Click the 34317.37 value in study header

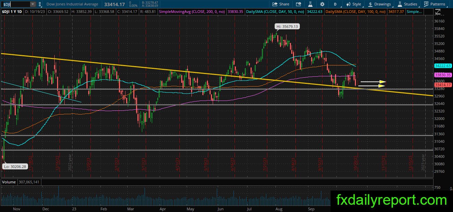coord(396,12)
